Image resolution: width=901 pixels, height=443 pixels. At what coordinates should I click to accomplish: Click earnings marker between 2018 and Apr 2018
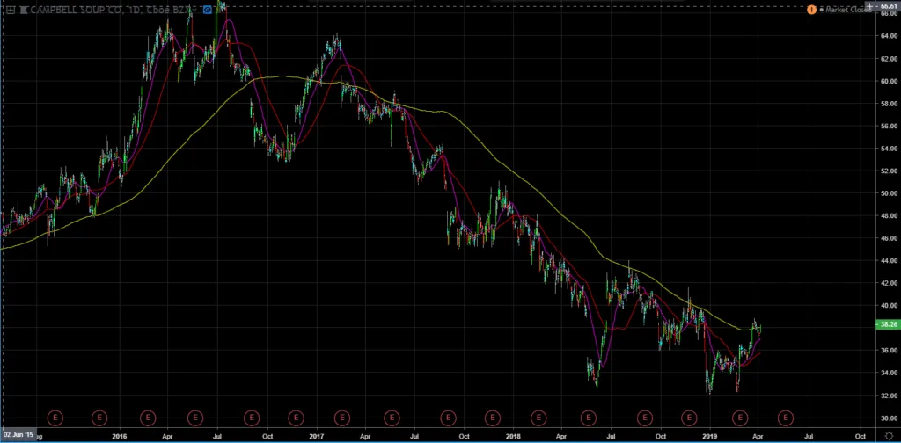coord(538,418)
